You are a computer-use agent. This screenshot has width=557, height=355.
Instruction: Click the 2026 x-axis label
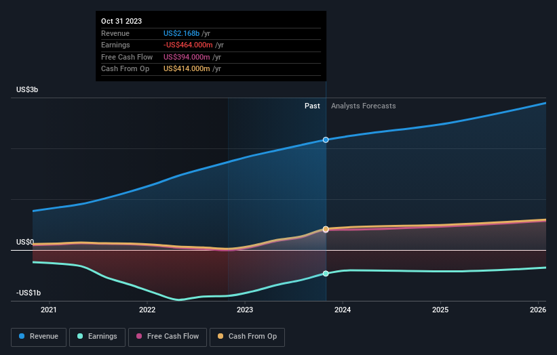click(x=538, y=310)
